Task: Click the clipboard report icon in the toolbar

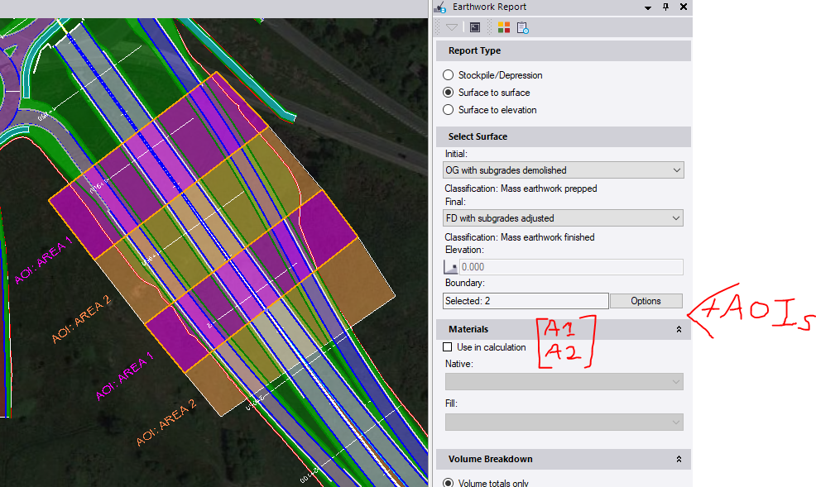Action: click(x=522, y=27)
